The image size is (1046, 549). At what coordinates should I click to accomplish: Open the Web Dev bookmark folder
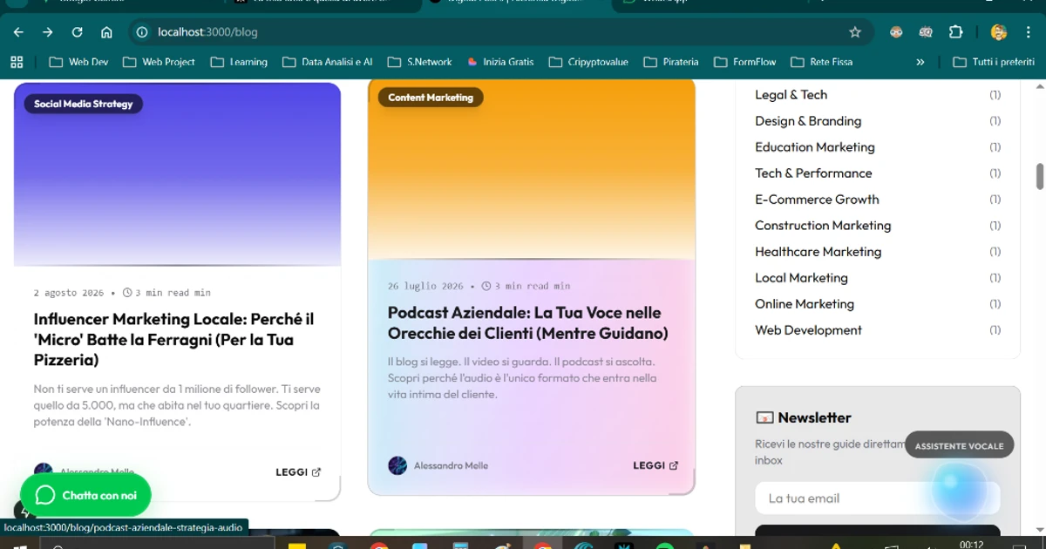click(x=79, y=62)
